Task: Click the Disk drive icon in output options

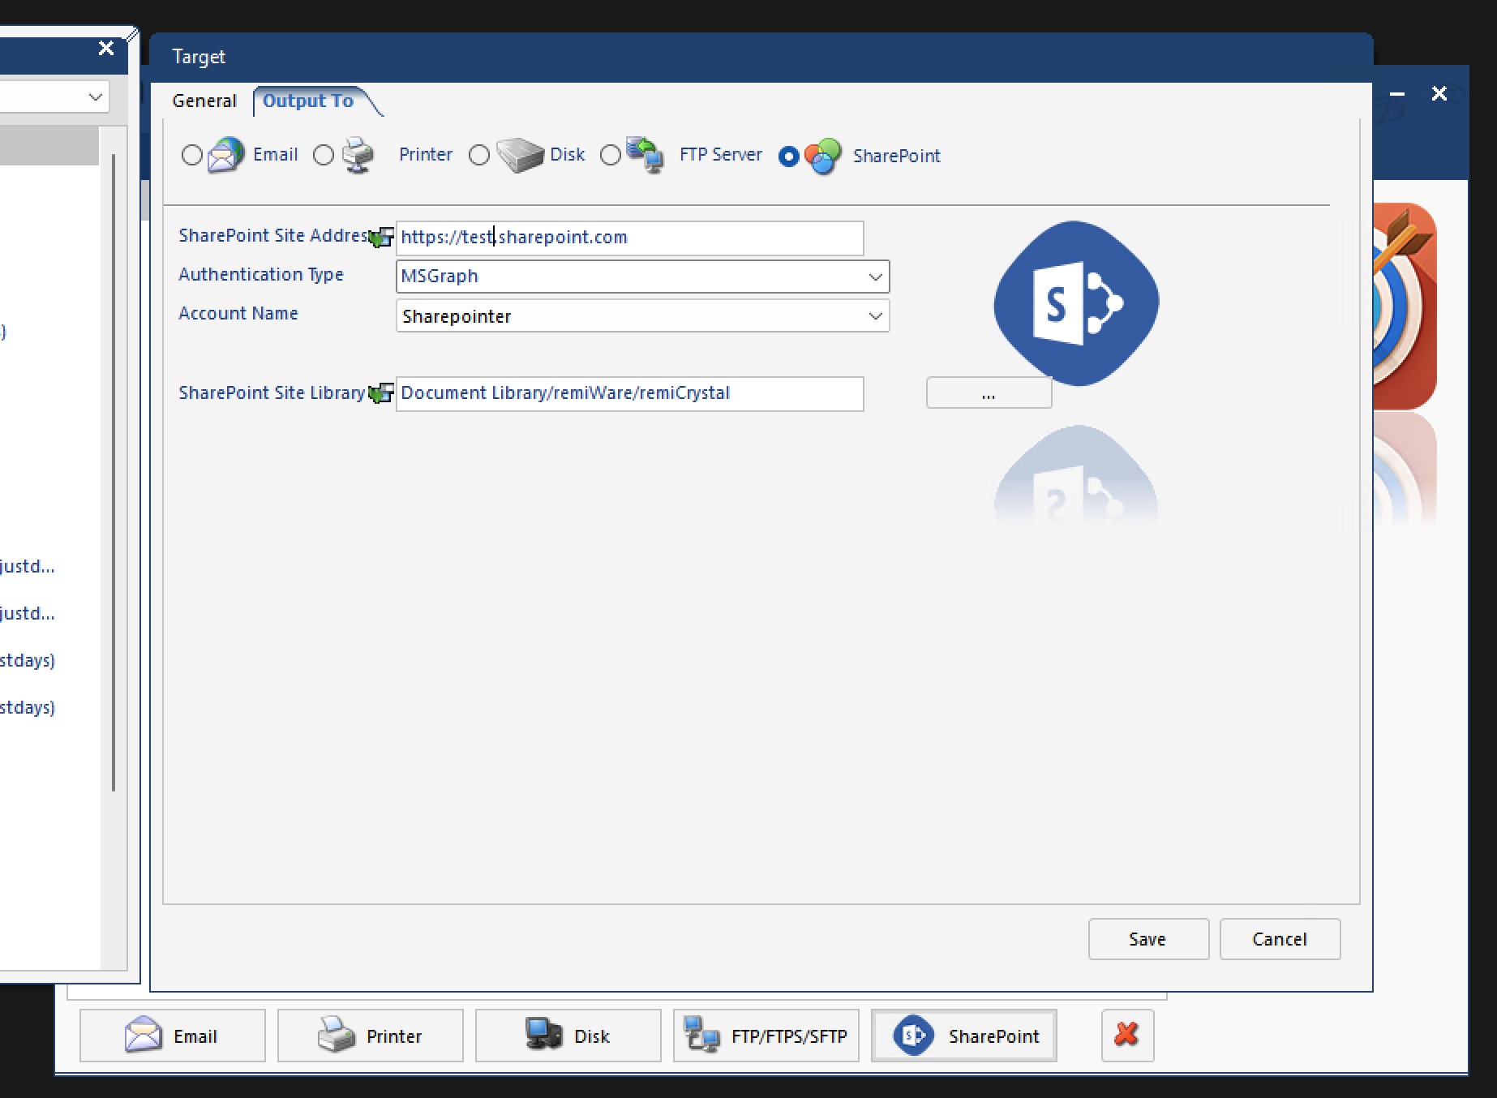Action: (520, 155)
